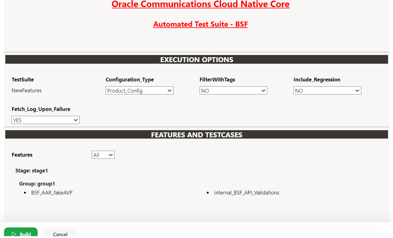Click the Oracle Communications Cloud Native Core heading

click(201, 4)
